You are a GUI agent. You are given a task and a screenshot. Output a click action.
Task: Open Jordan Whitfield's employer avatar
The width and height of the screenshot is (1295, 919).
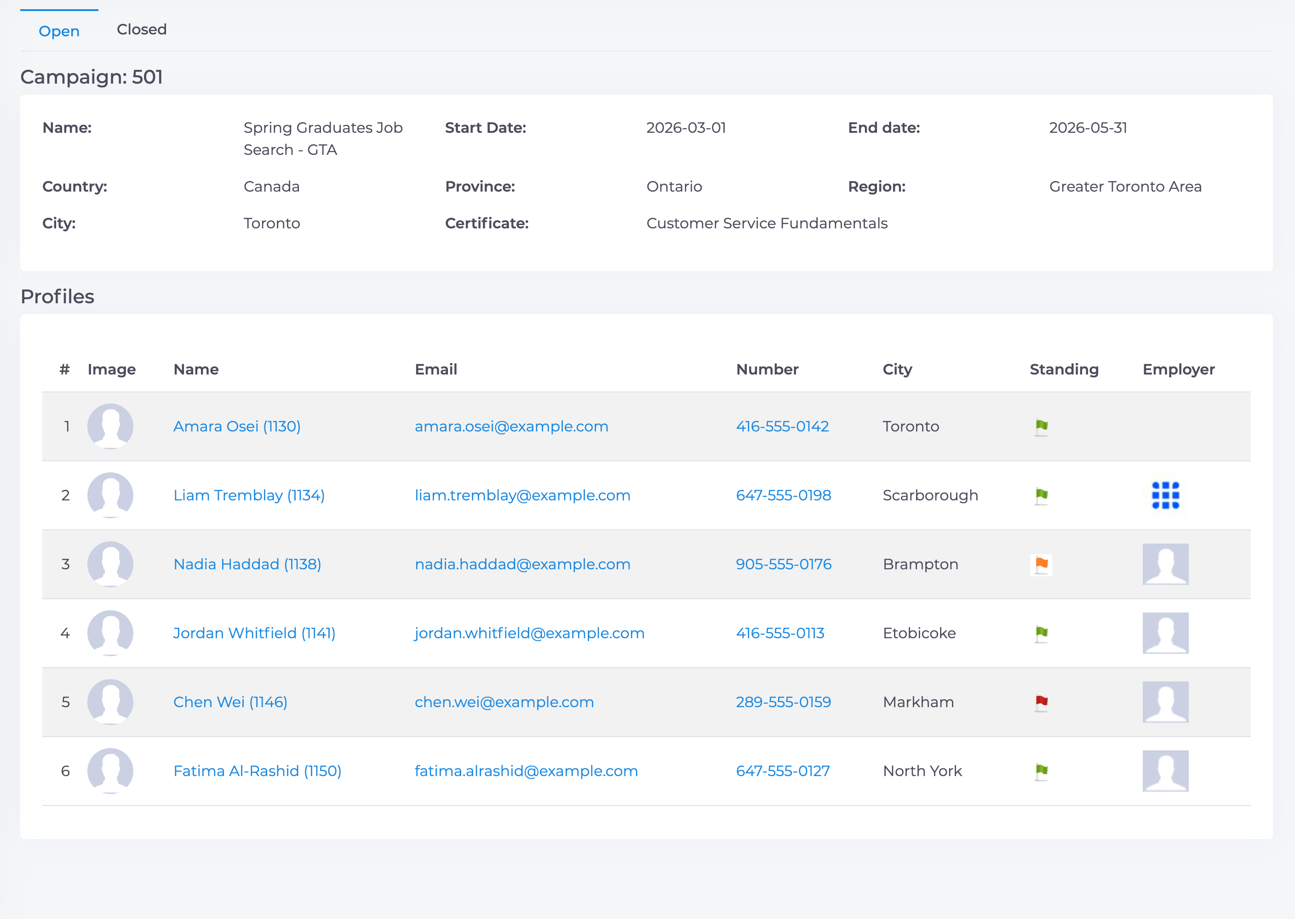[x=1165, y=633]
